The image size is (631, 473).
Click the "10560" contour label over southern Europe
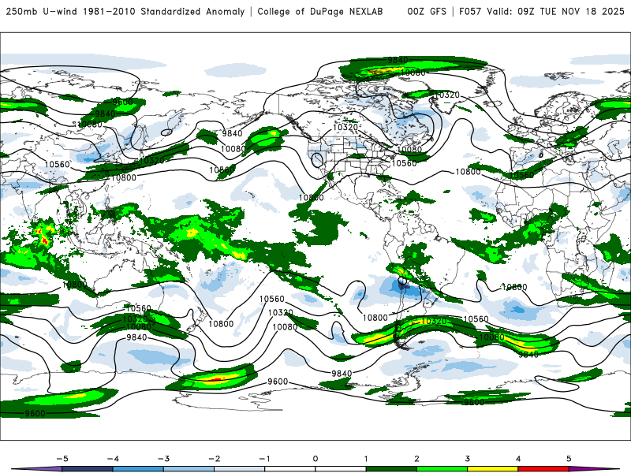(521, 175)
